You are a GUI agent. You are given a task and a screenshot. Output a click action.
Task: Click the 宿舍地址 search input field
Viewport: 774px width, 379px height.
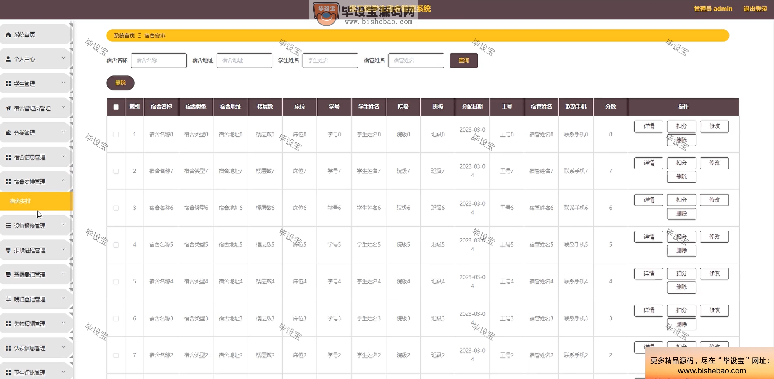[x=245, y=61]
